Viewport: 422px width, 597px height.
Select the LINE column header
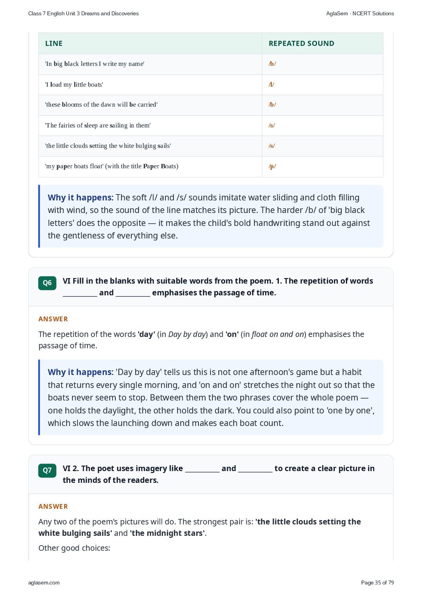54,44
